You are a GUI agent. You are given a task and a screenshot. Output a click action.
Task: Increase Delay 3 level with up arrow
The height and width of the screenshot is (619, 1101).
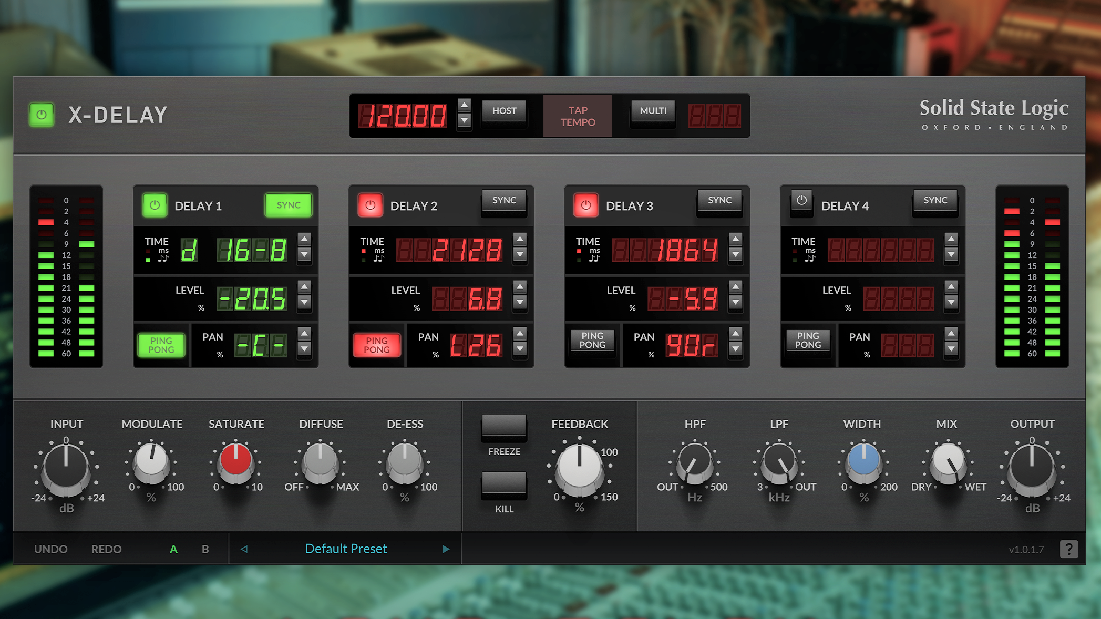736,287
